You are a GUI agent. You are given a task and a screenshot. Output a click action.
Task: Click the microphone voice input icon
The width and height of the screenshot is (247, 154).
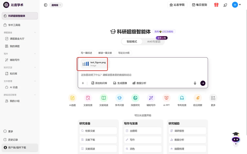(x=195, y=83)
